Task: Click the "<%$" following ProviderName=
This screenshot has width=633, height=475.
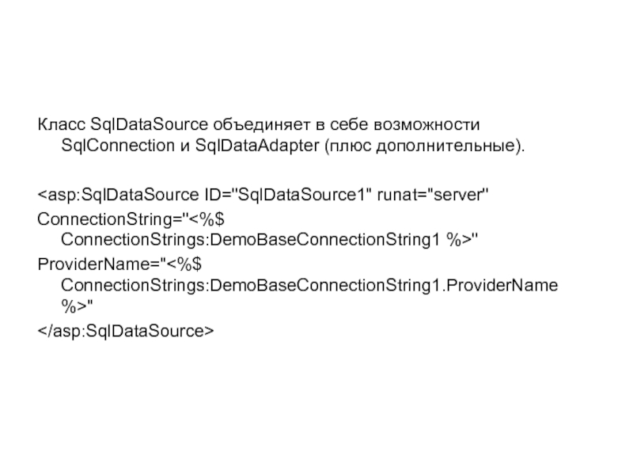Action: [x=179, y=260]
